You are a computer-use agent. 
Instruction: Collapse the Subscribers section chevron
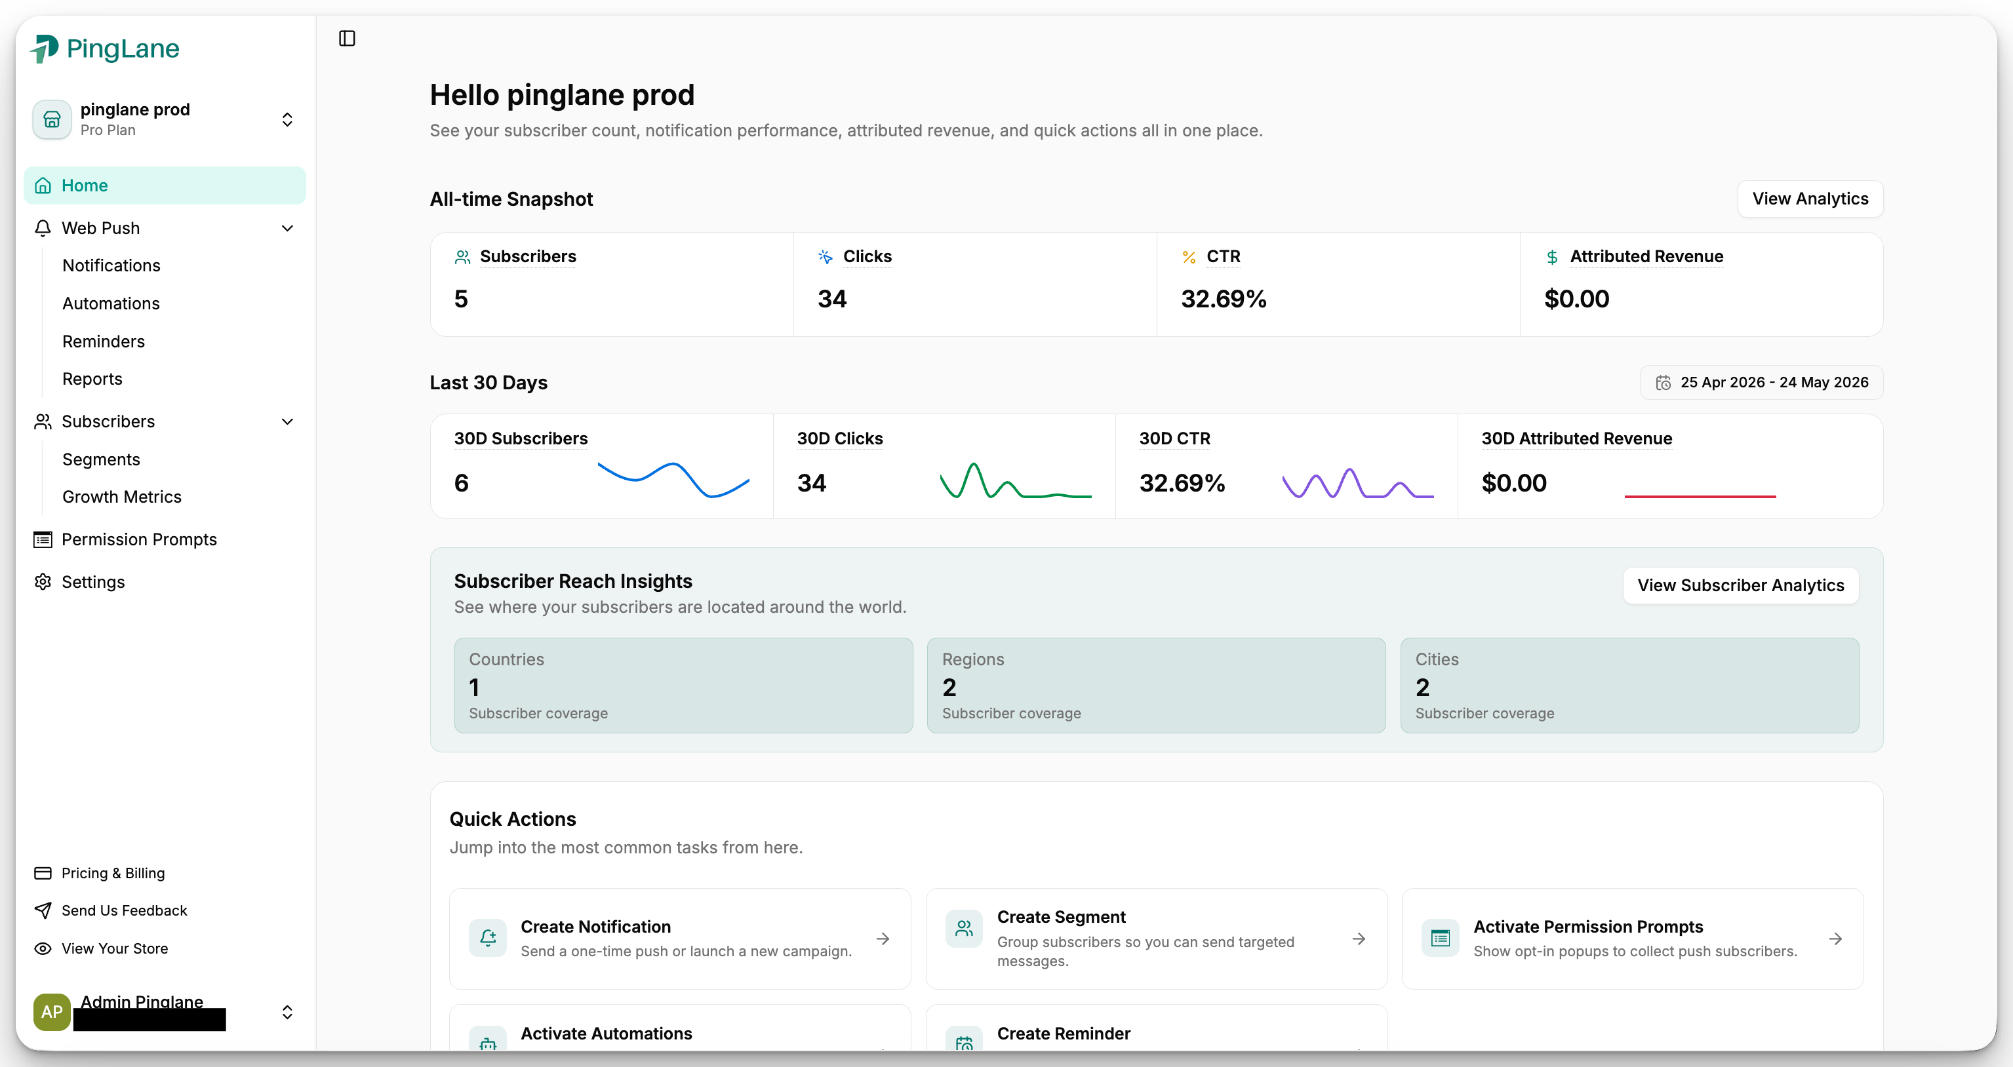(x=288, y=422)
